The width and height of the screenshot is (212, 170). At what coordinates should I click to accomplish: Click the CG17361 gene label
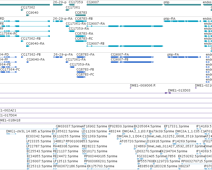coord(73,7)
